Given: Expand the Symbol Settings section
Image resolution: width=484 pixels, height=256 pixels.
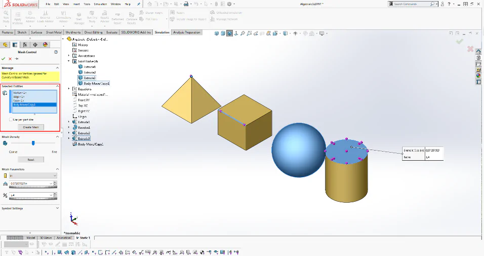Looking at the screenshot, I should pyautogui.click(x=57, y=208).
